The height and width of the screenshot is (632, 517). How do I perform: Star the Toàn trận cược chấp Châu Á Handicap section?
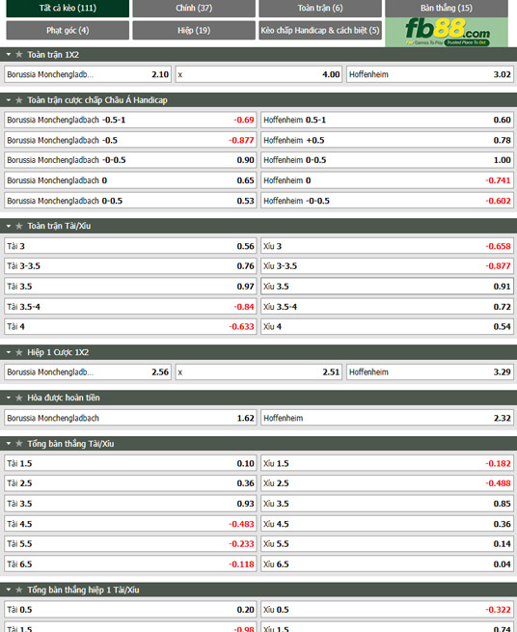coord(19,100)
